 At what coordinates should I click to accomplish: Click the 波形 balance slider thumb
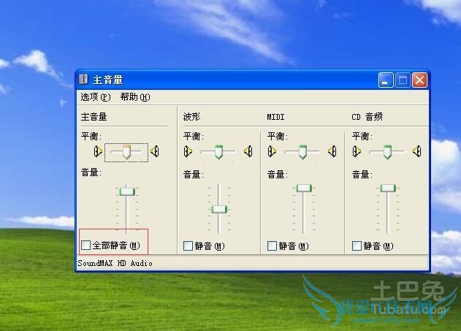218,152
